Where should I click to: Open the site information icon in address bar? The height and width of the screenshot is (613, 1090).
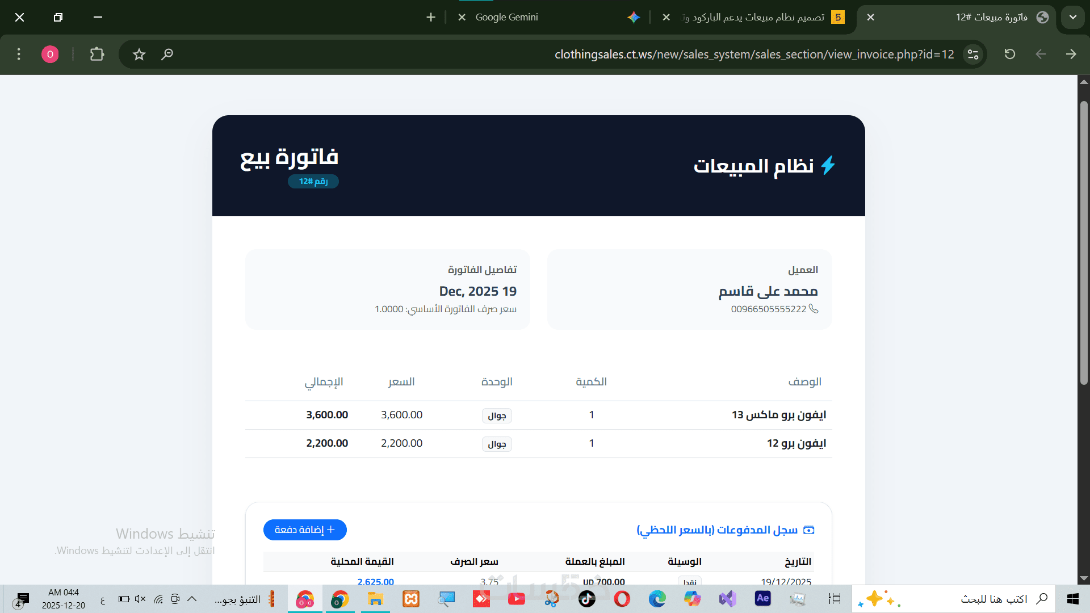(973, 54)
